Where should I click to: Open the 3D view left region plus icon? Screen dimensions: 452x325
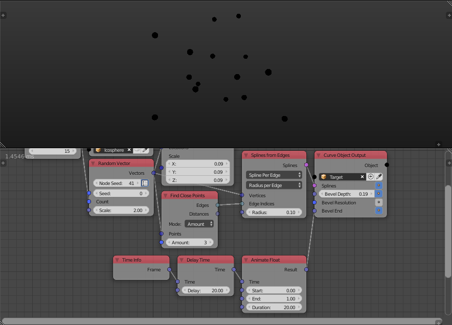[x=3, y=15]
